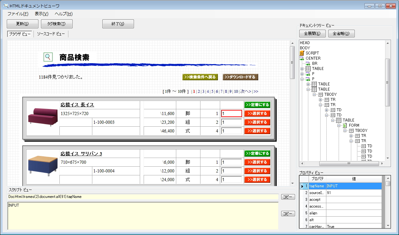
Task: Click the 全展開(E) expand-all button
Action: [312, 34]
